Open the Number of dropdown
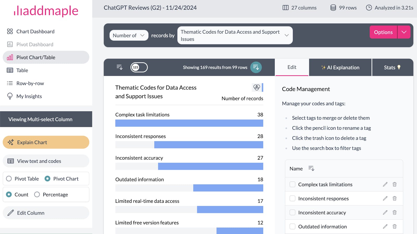417x234 pixels. click(x=129, y=35)
